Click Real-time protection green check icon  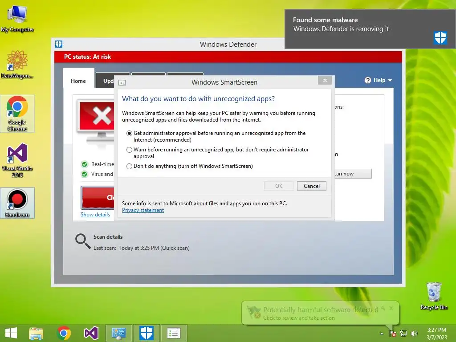(x=84, y=164)
